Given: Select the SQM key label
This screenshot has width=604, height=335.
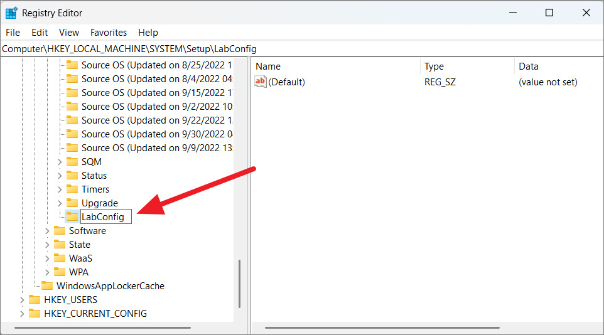Looking at the screenshot, I should (x=92, y=161).
